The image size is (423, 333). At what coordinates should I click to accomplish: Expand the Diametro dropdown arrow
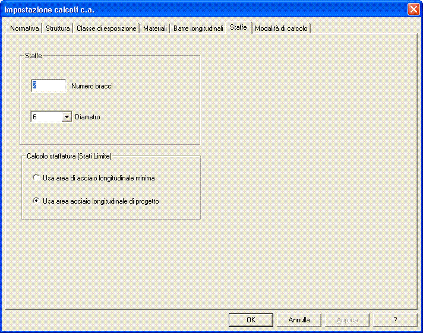[67, 117]
